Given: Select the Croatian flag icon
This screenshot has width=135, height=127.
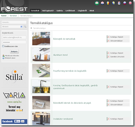Looking at the screenshot, I should 102,3.
